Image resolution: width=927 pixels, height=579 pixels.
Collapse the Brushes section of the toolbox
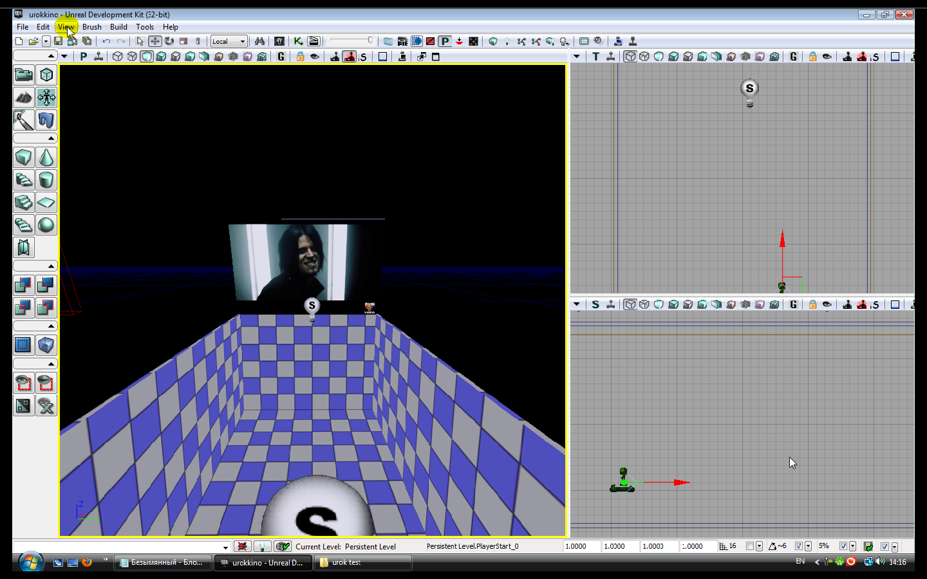point(35,138)
